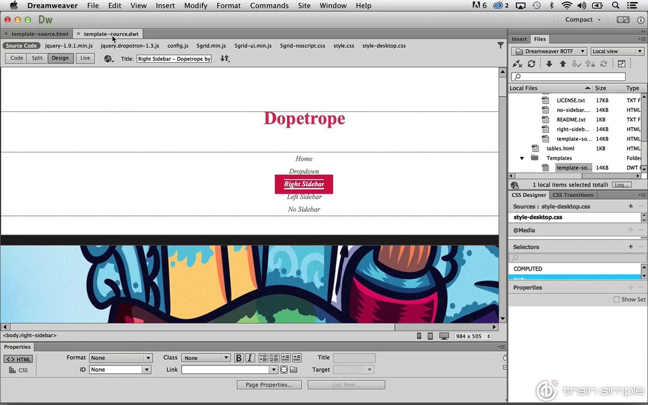Select the Source Code related file button
Screen dimensions: 648x405
21,46
